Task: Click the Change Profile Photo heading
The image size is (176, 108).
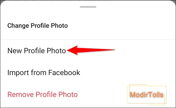Action: coord(38,26)
